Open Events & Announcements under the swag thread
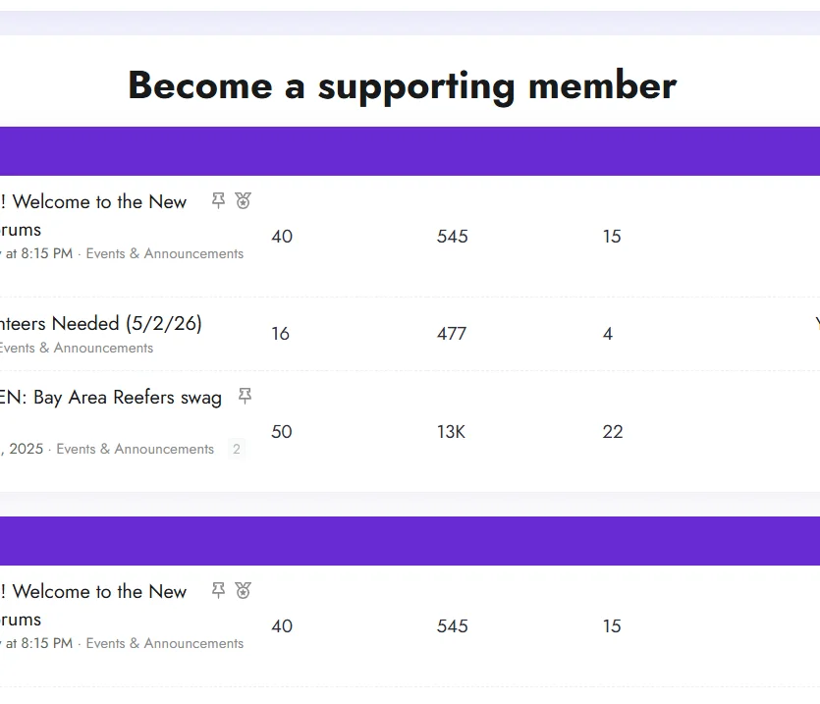The image size is (820, 704). point(135,449)
